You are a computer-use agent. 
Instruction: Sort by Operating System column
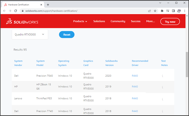pos(64,63)
